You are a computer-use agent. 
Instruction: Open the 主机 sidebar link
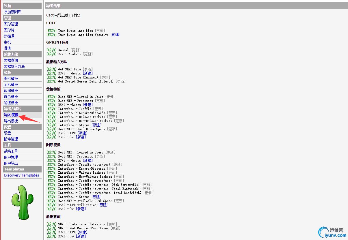[x=7, y=42]
